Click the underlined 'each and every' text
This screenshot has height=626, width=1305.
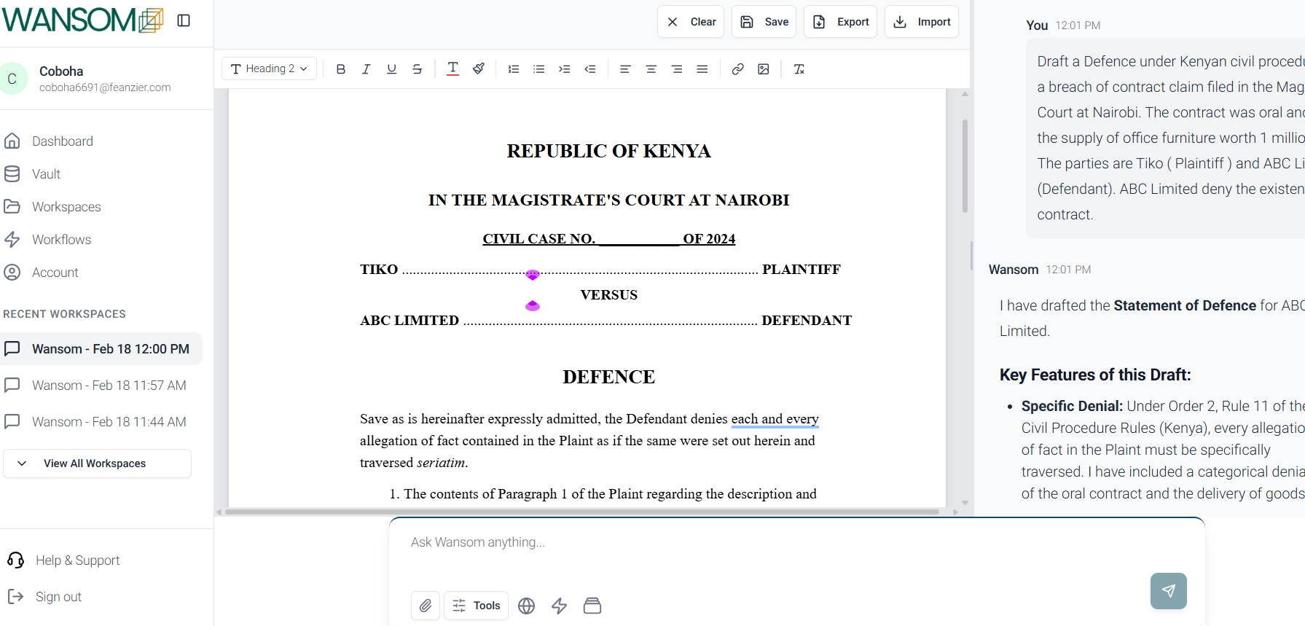click(x=775, y=419)
